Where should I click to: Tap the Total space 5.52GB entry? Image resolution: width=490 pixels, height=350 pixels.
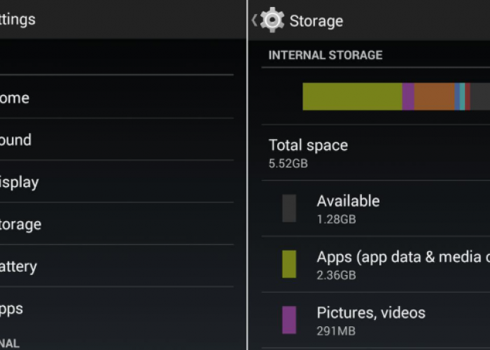pos(308,153)
